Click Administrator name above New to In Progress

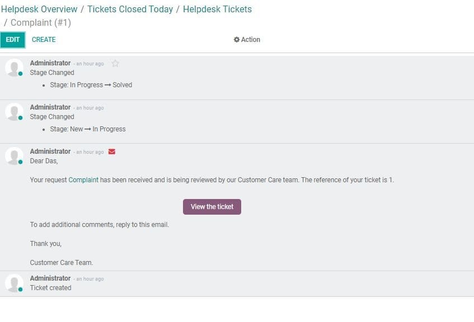50,107
